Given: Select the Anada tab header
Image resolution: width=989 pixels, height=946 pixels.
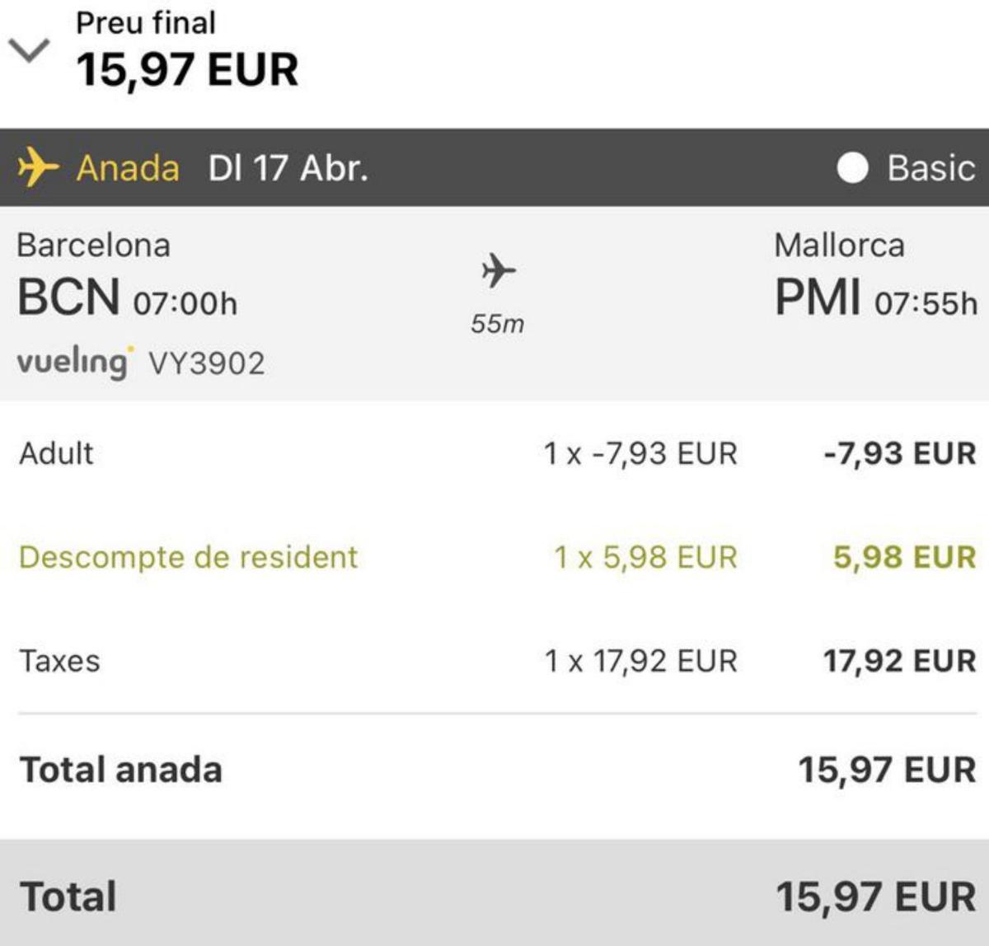Looking at the screenshot, I should tap(128, 168).
